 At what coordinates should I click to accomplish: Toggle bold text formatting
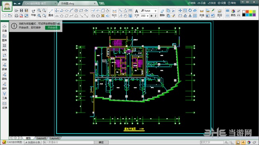pos(151,16)
